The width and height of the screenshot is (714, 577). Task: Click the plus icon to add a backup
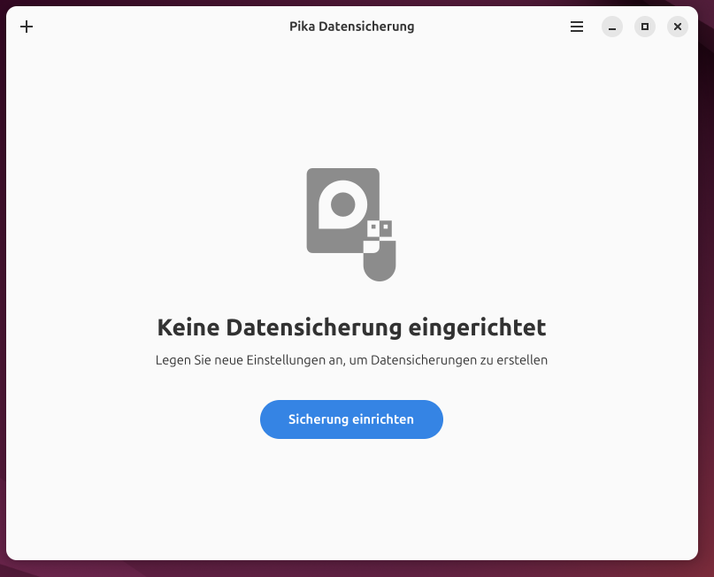click(27, 27)
